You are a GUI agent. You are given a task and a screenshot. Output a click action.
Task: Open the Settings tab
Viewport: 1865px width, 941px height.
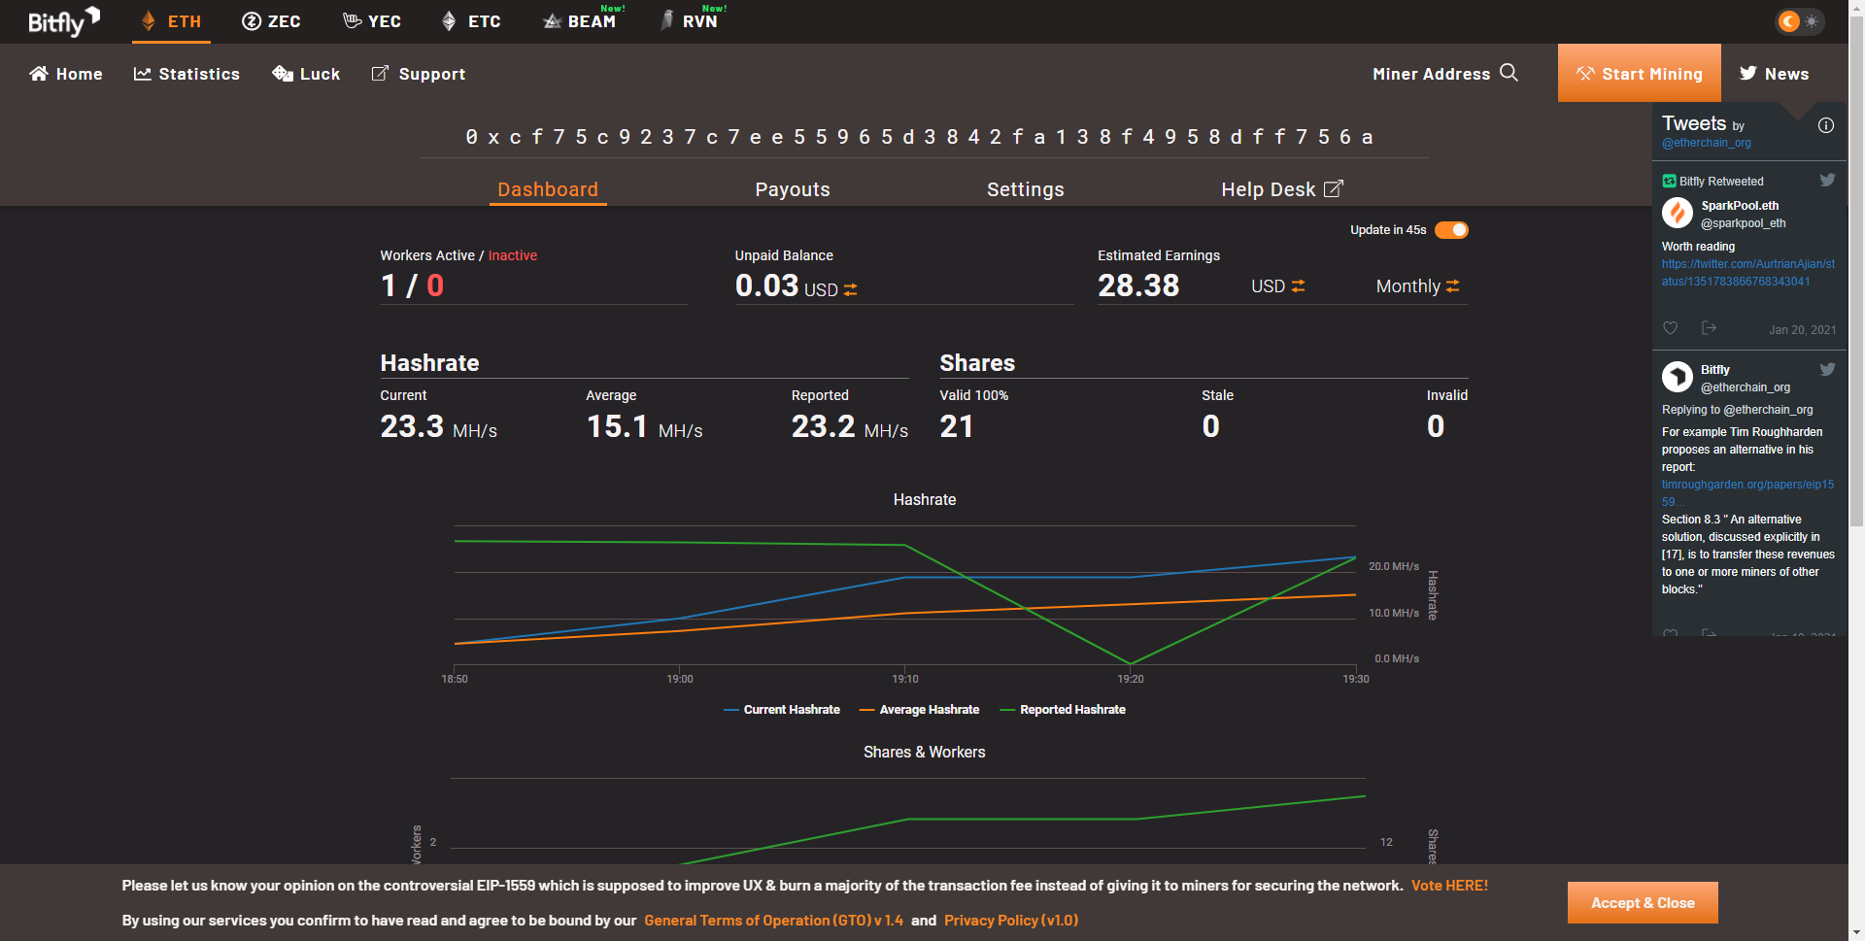pyautogui.click(x=1026, y=189)
